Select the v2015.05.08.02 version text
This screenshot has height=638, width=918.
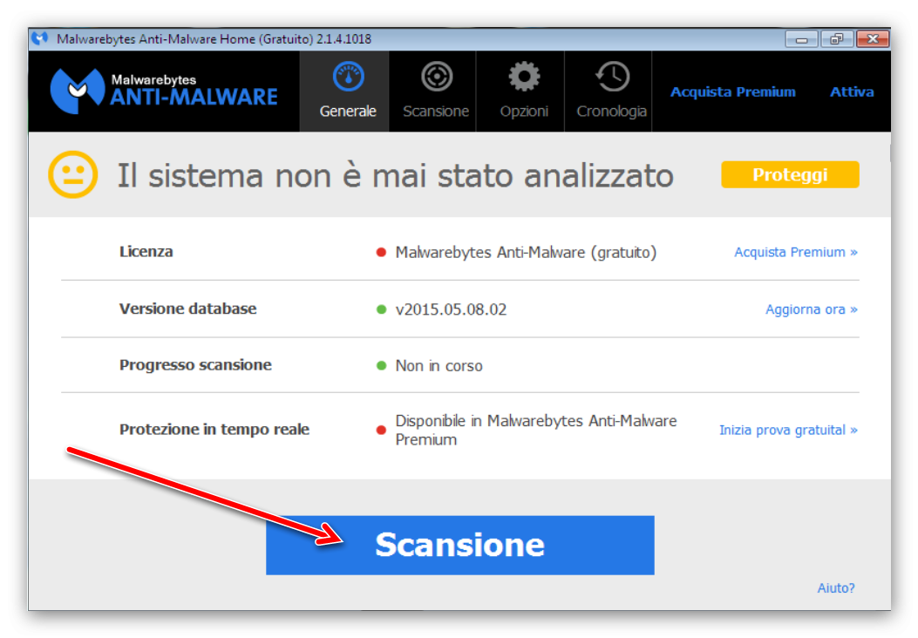pos(451,309)
